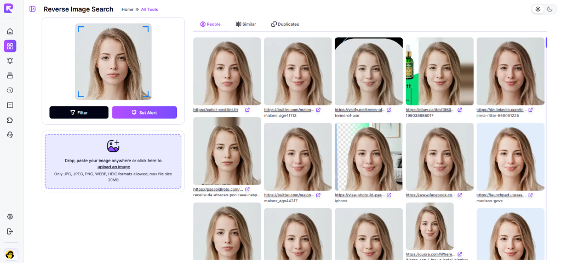Click the Filter button
The image size is (561, 263).
[79, 112]
